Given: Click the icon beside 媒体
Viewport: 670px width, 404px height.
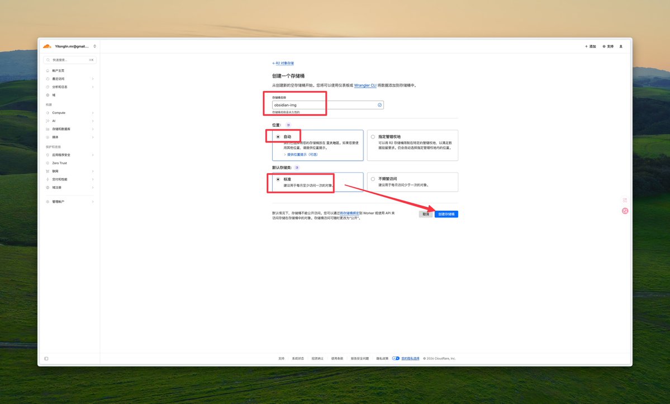Looking at the screenshot, I should pos(47,137).
